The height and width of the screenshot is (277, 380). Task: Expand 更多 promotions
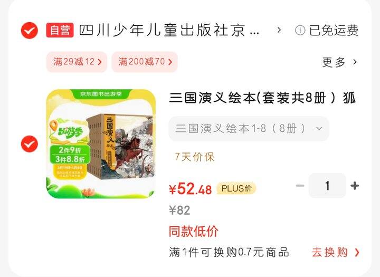339,62
